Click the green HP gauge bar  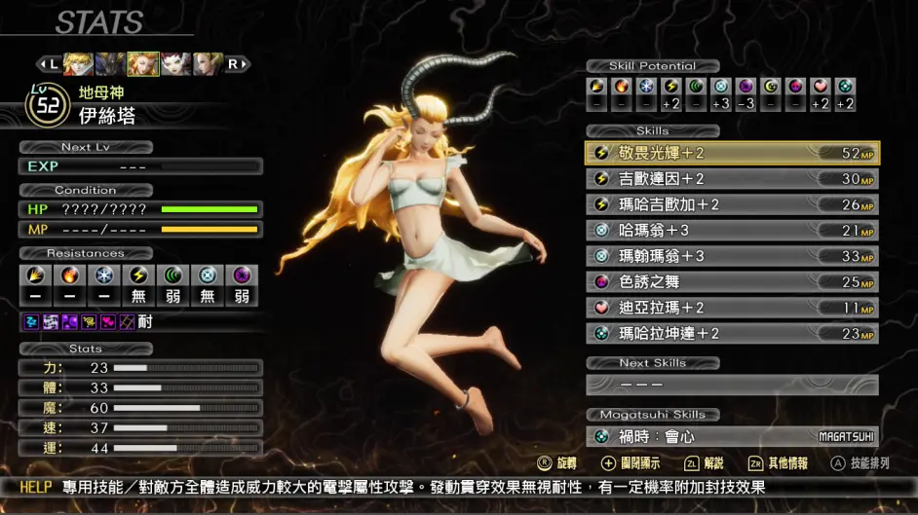click(x=209, y=209)
